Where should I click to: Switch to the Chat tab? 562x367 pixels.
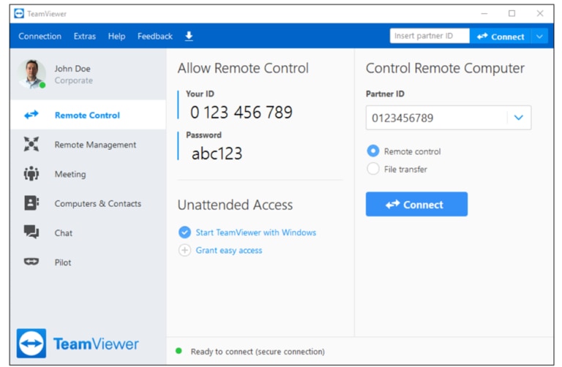(x=88, y=232)
